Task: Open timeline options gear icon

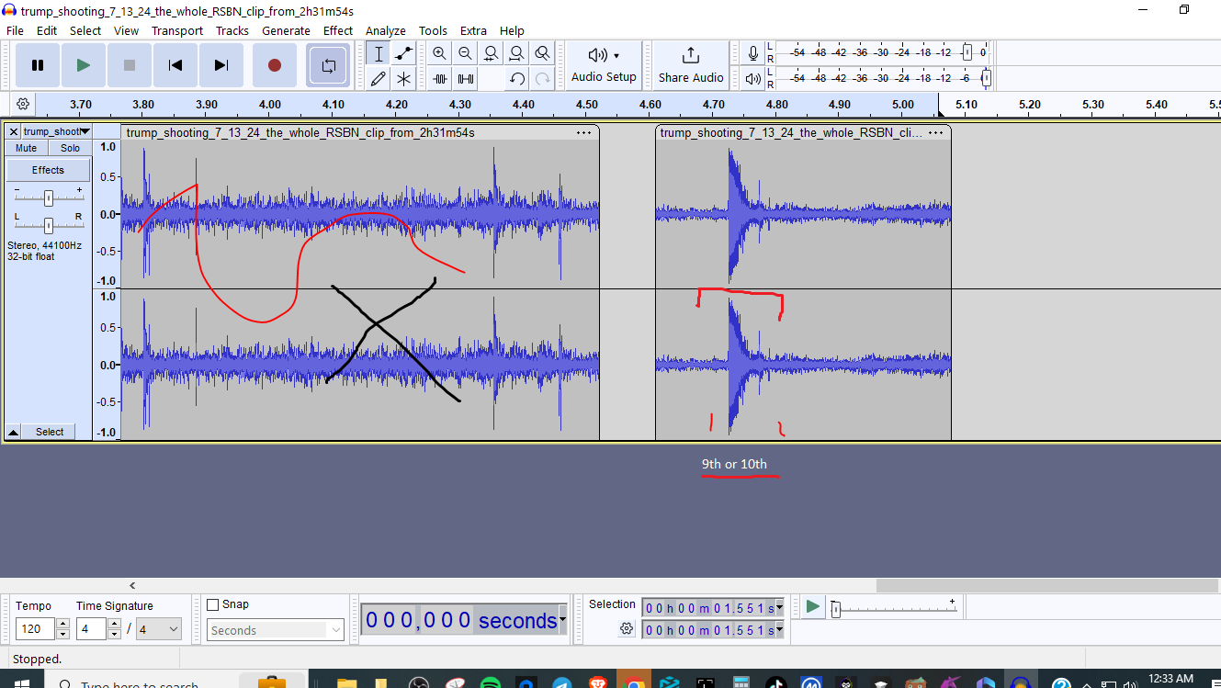Action: pos(23,104)
